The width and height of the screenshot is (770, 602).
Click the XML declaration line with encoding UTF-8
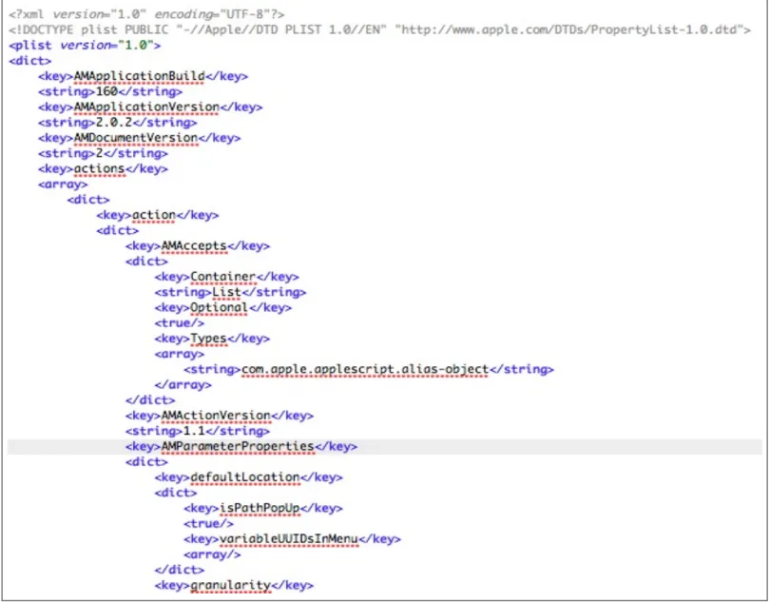[146, 14]
